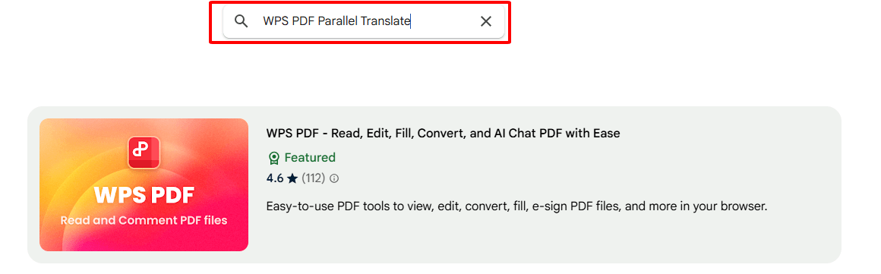Focus the search box with WPS query
Image resolution: width=881 pixels, height=274 pixels.
pyautogui.click(x=364, y=22)
